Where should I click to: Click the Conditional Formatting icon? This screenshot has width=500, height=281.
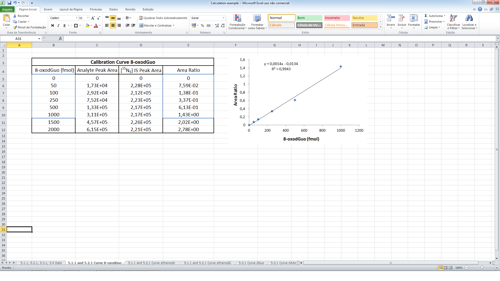(237, 18)
